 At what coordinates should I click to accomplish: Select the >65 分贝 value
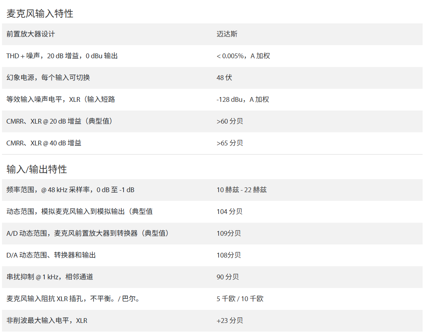click(x=230, y=143)
